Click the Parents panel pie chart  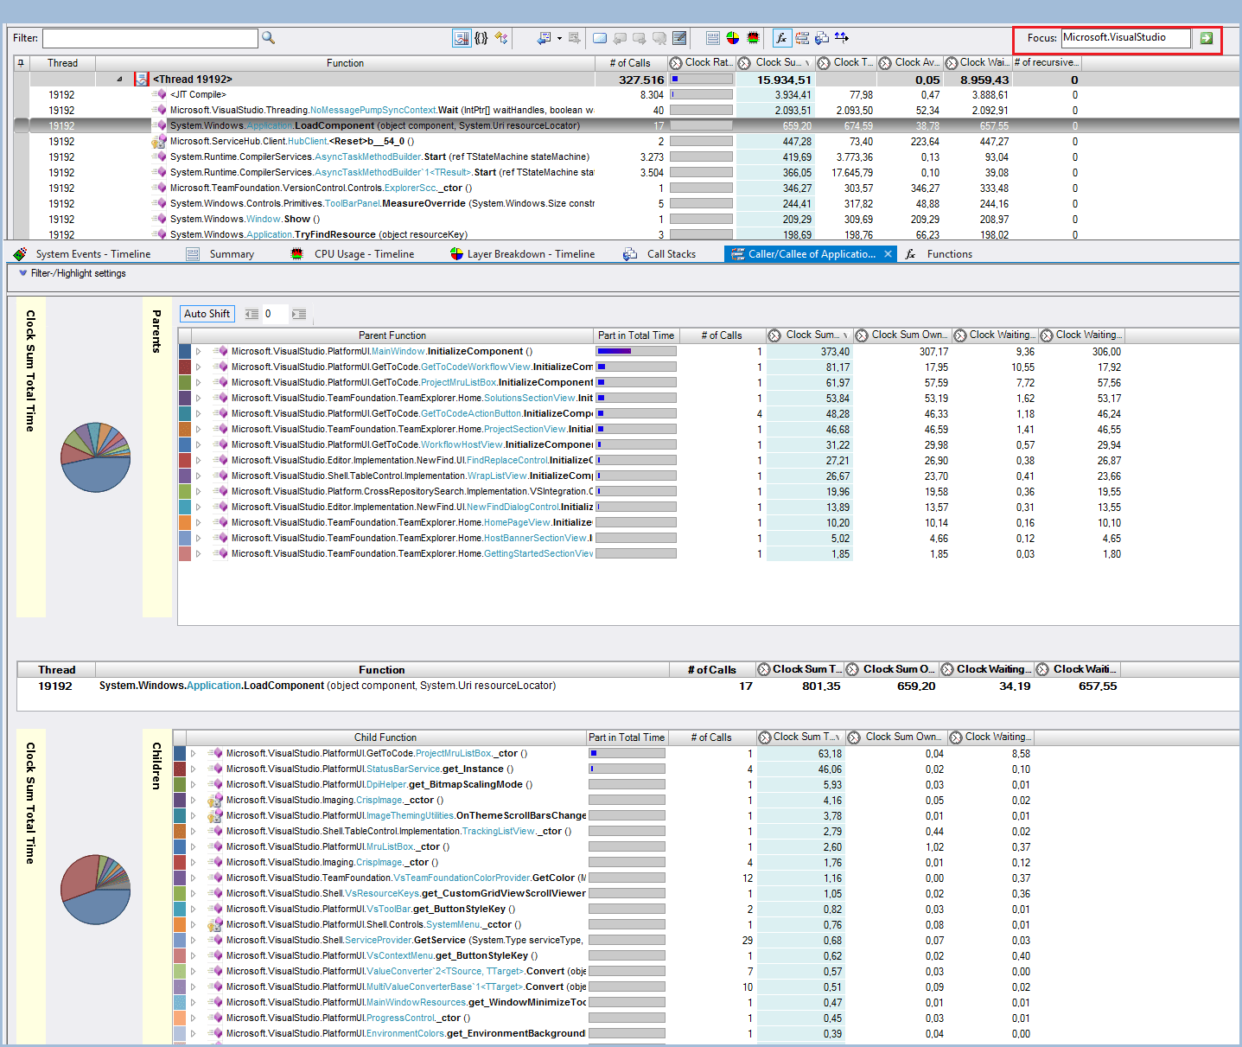point(95,458)
